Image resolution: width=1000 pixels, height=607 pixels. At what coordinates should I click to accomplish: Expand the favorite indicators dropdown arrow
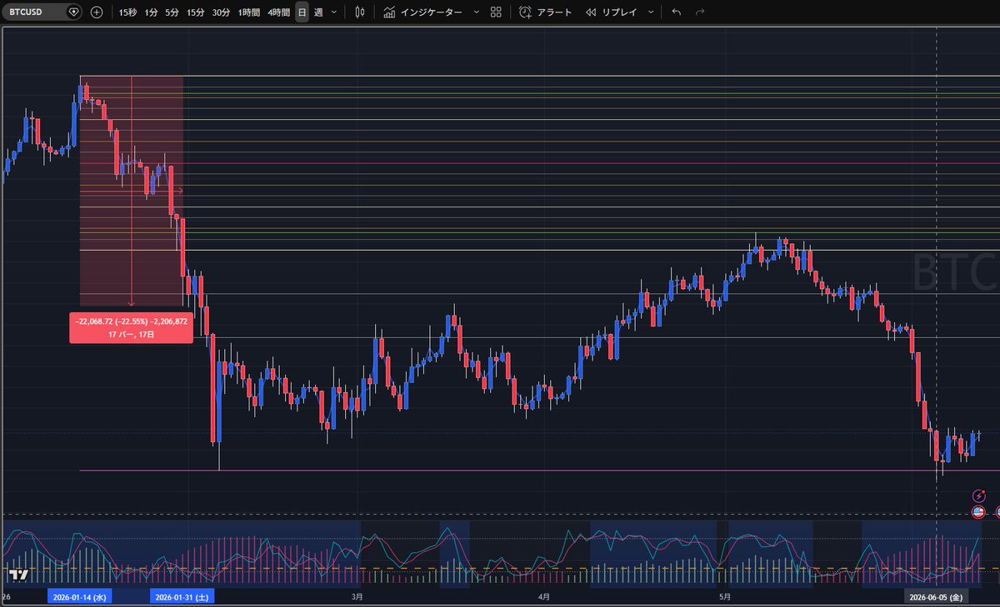point(476,12)
